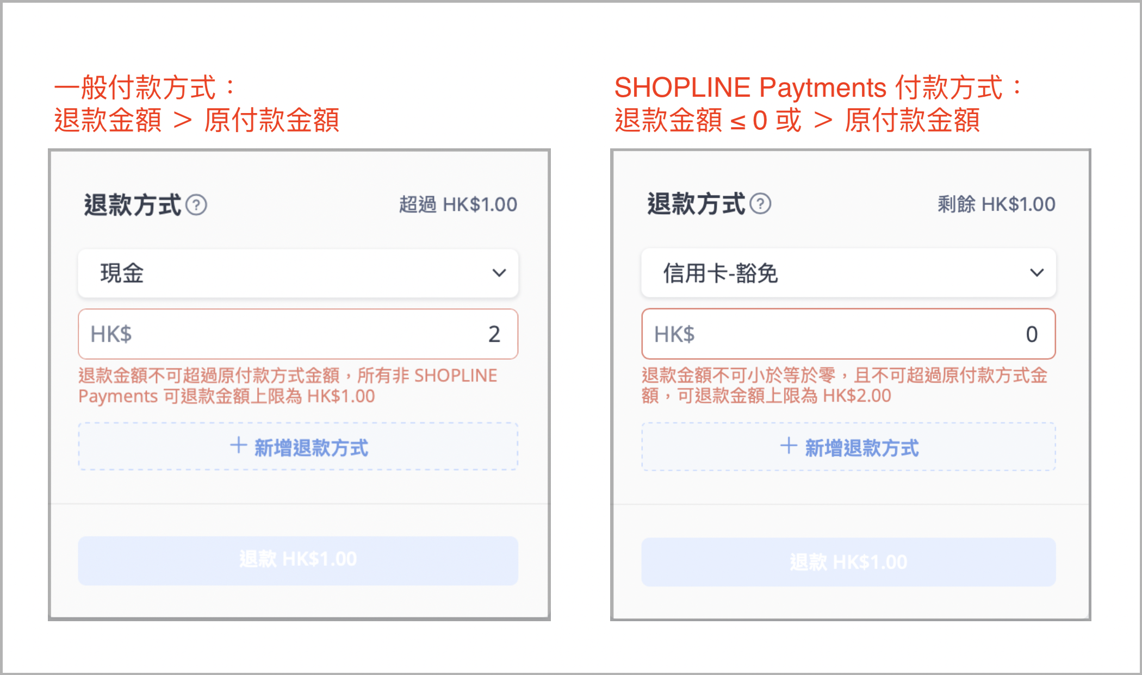The height and width of the screenshot is (675, 1142).
Task: Click HK$ amount field showing 2
Action: [298, 334]
